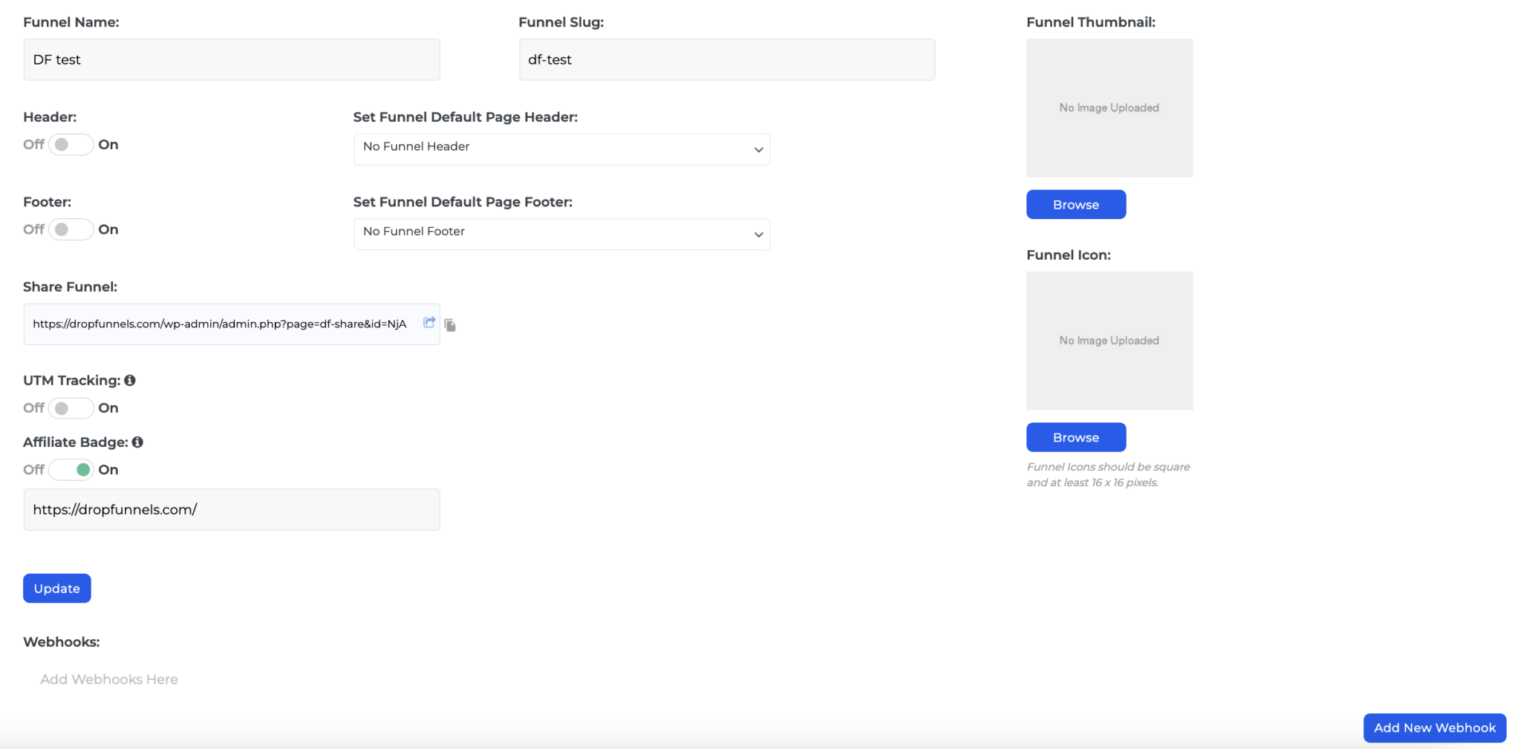
Task: Click the Funnel Thumbnail placeholder area
Action: tap(1109, 108)
